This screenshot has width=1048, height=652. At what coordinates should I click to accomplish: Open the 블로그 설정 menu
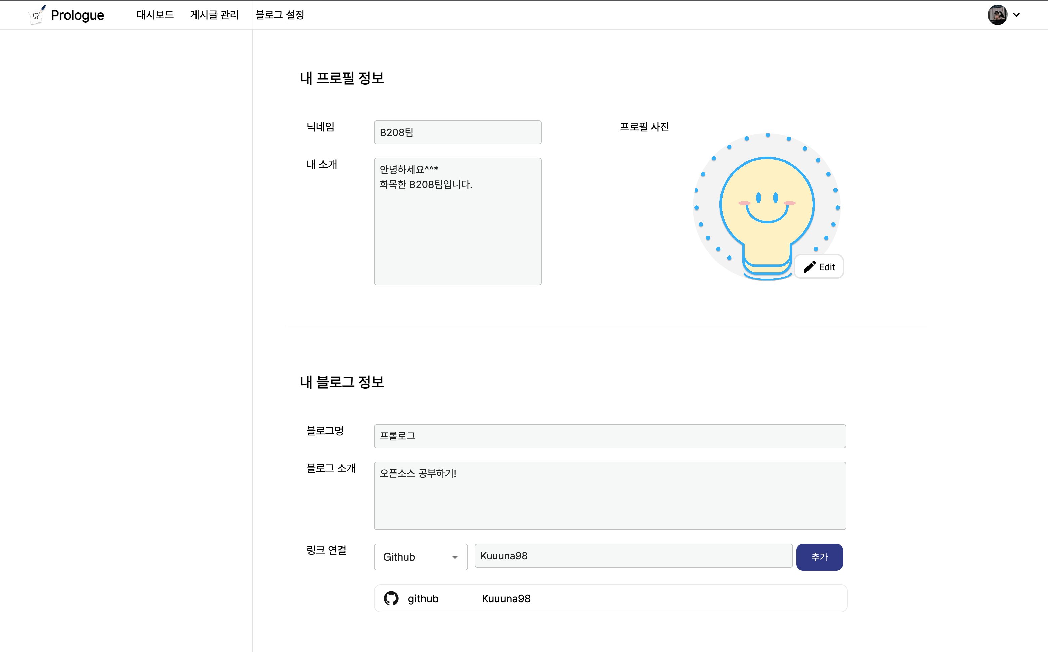click(279, 15)
